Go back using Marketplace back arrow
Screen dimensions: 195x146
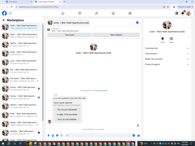click(4, 20)
